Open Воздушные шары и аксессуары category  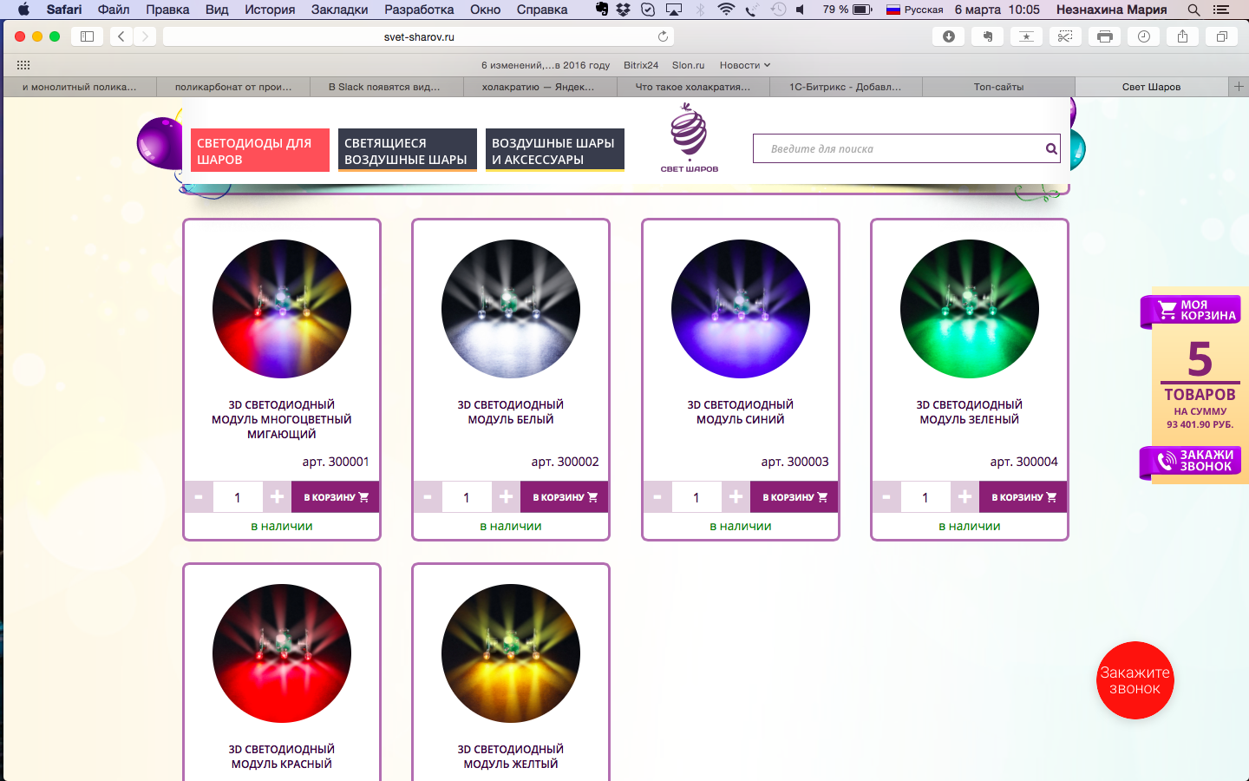tap(555, 150)
